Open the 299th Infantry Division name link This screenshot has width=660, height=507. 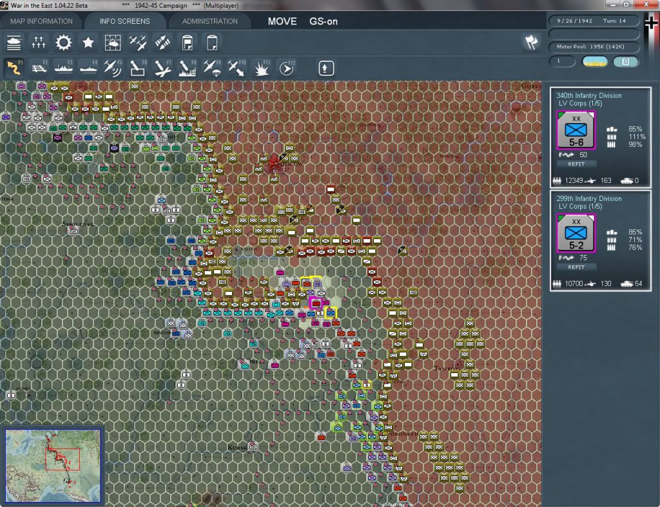(589, 198)
